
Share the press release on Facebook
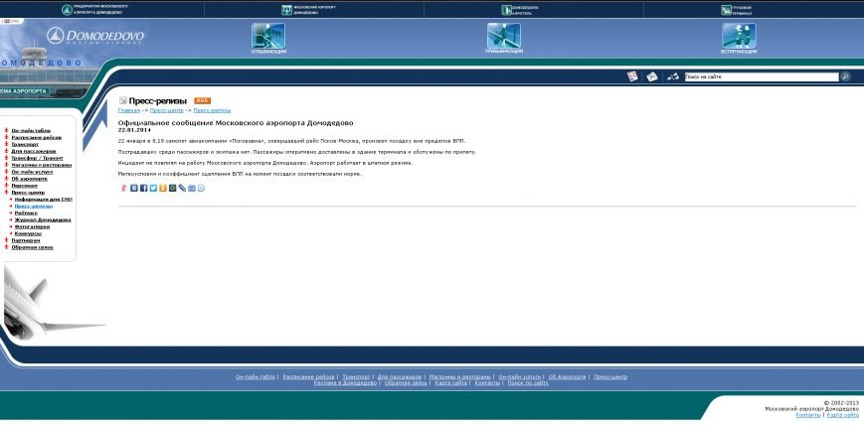point(144,188)
